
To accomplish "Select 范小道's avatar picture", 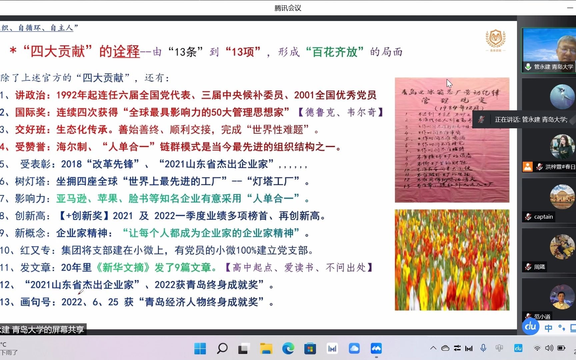I will click(562, 297).
